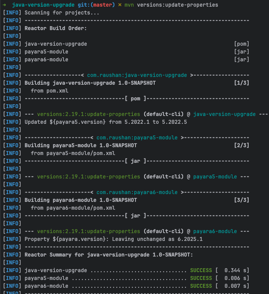Click '[1/3]' build progress counter
Image resolution: width=269 pixels, height=294 pixels.
pos(241,83)
